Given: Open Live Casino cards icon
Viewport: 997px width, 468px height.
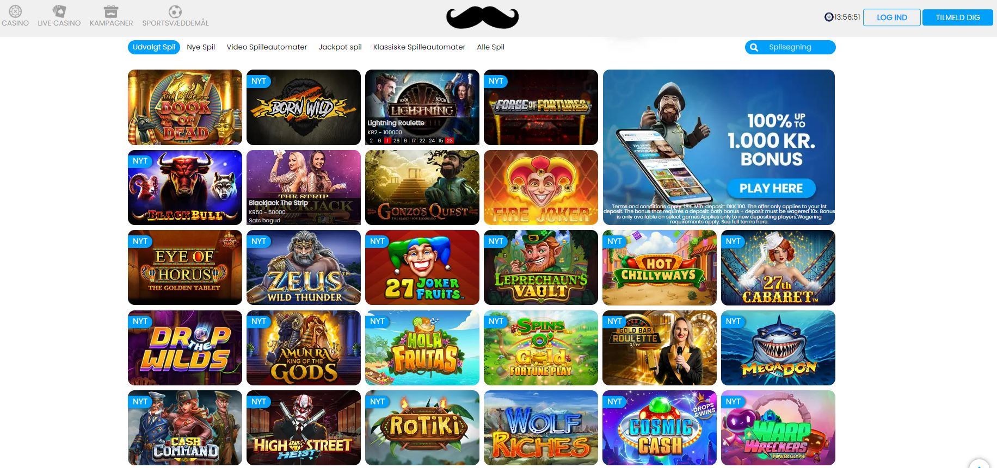Looking at the screenshot, I should click(x=59, y=11).
